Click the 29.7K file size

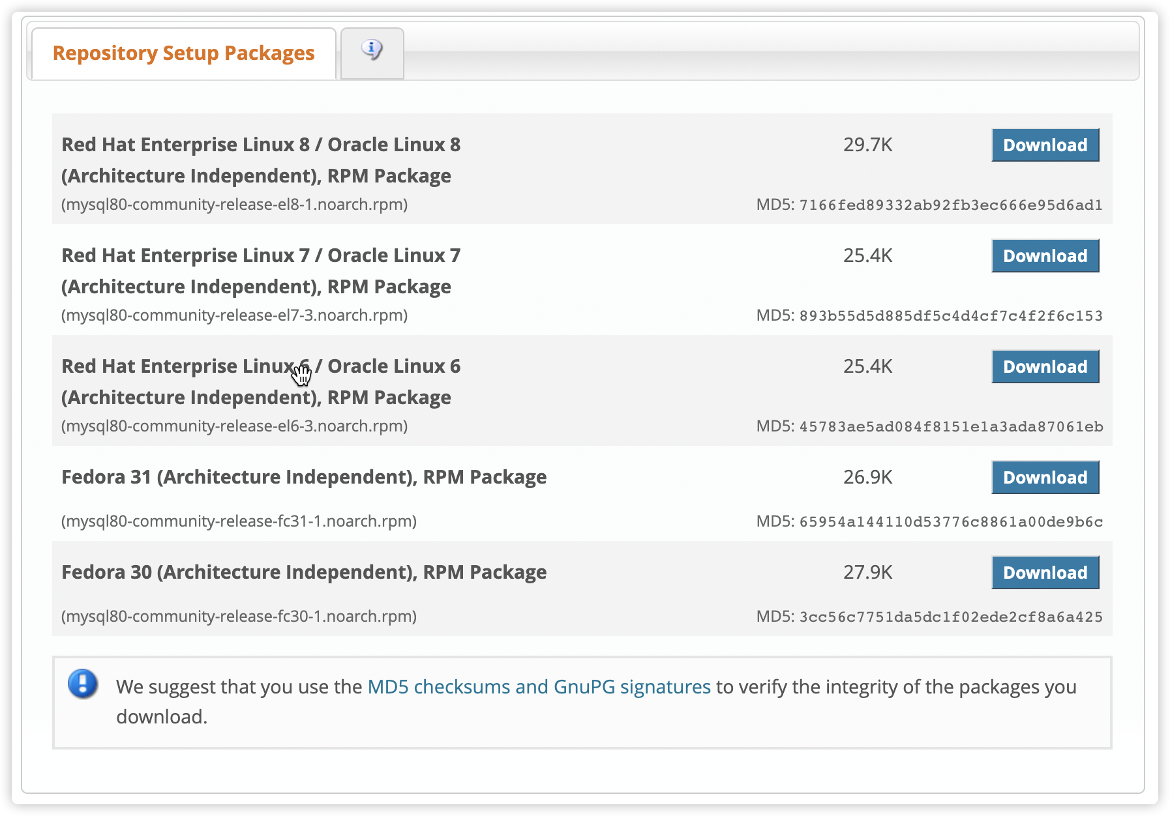coord(867,145)
